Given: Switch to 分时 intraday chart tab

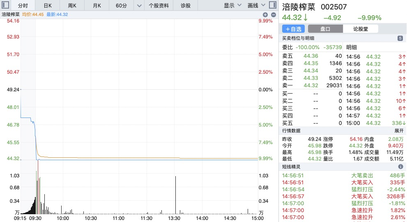Looking at the screenshot, I should point(23,5).
